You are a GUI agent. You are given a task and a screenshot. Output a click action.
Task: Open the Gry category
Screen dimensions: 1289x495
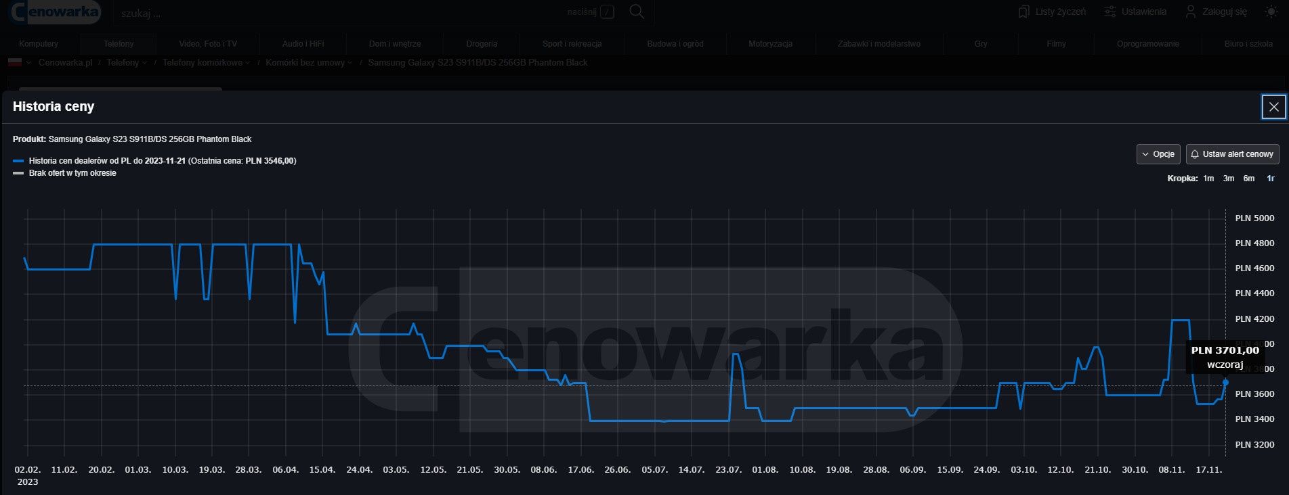pyautogui.click(x=981, y=44)
